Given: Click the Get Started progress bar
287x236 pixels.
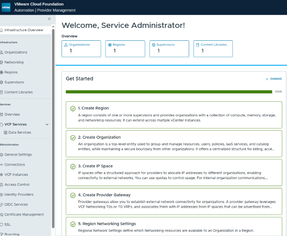Looking at the screenshot, I should (169, 92).
